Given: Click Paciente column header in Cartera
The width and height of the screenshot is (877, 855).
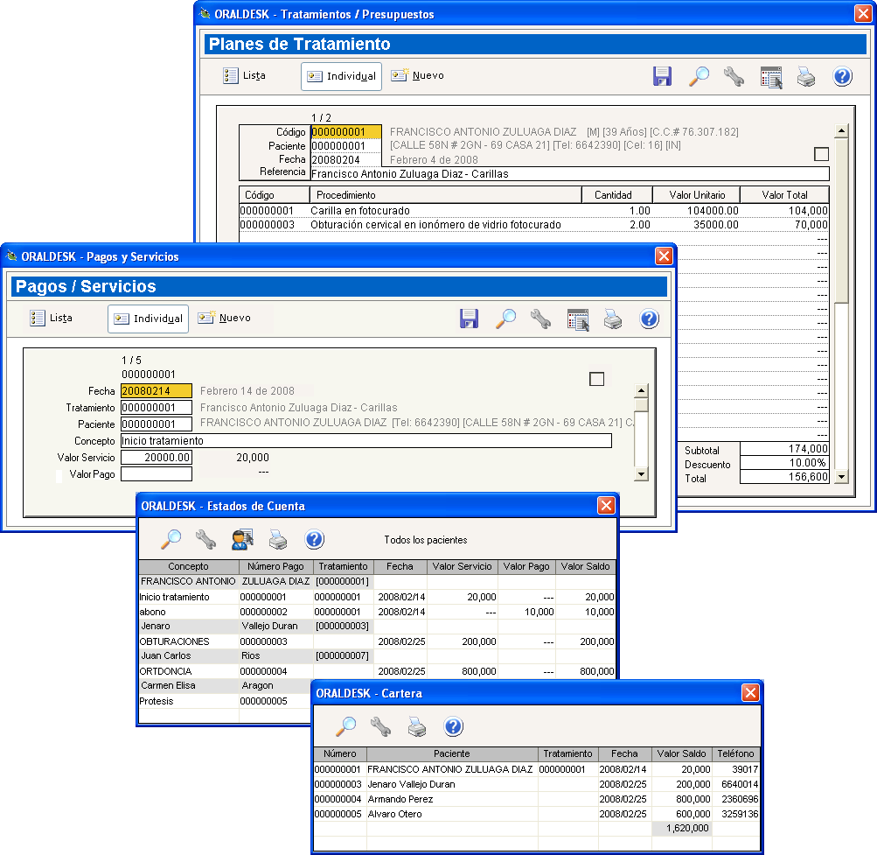Looking at the screenshot, I should click(452, 753).
